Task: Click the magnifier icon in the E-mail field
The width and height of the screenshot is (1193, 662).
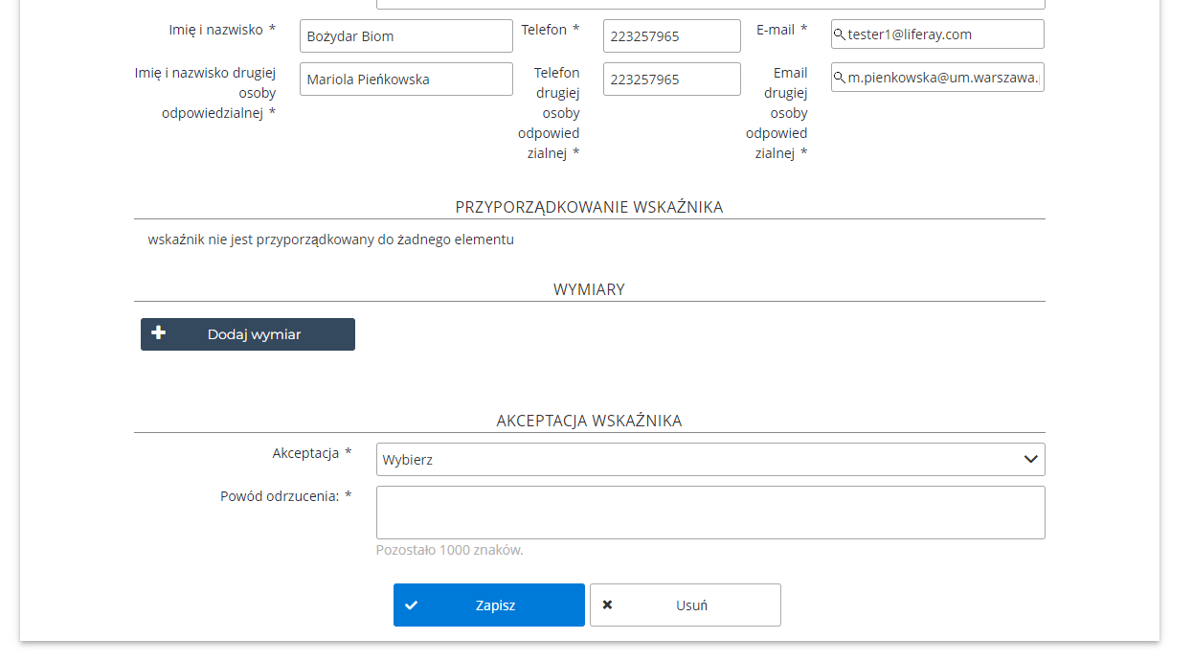Action: pos(840,34)
